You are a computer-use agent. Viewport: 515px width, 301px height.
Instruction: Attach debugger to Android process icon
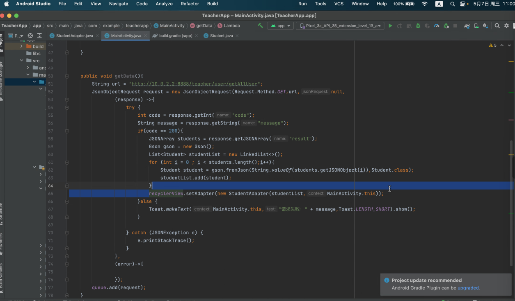point(446,25)
